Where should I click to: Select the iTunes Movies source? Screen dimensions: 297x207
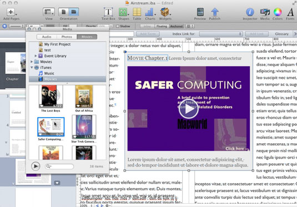[x=67, y=79]
